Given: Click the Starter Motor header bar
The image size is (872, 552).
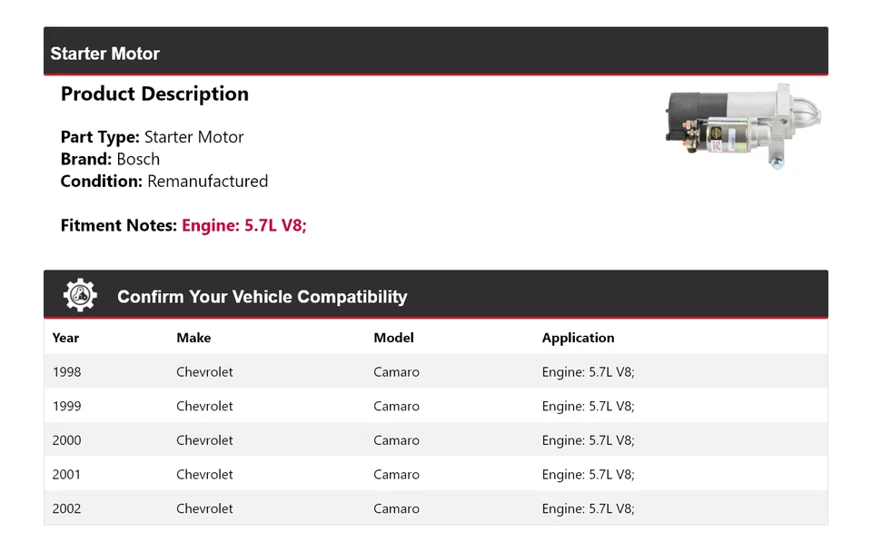Looking at the screenshot, I should tap(435, 51).
